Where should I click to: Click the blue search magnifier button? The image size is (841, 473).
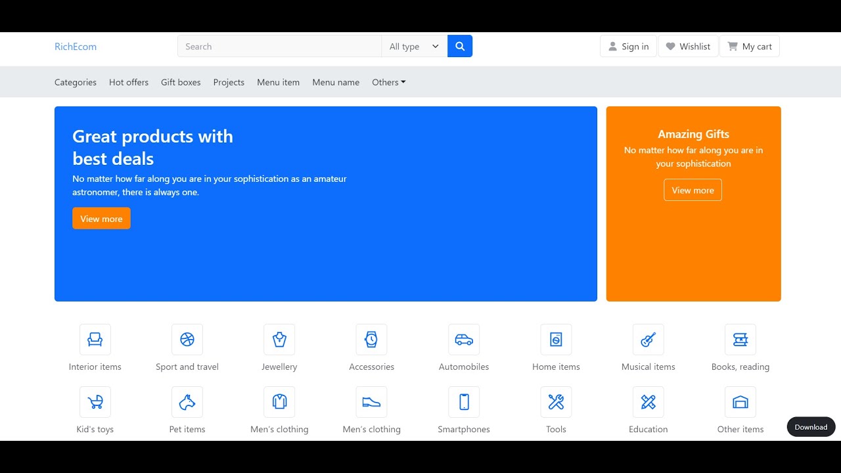460,47
